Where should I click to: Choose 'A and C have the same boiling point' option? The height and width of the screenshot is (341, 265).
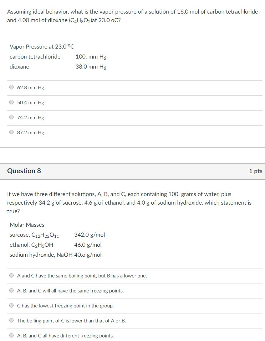(11, 276)
